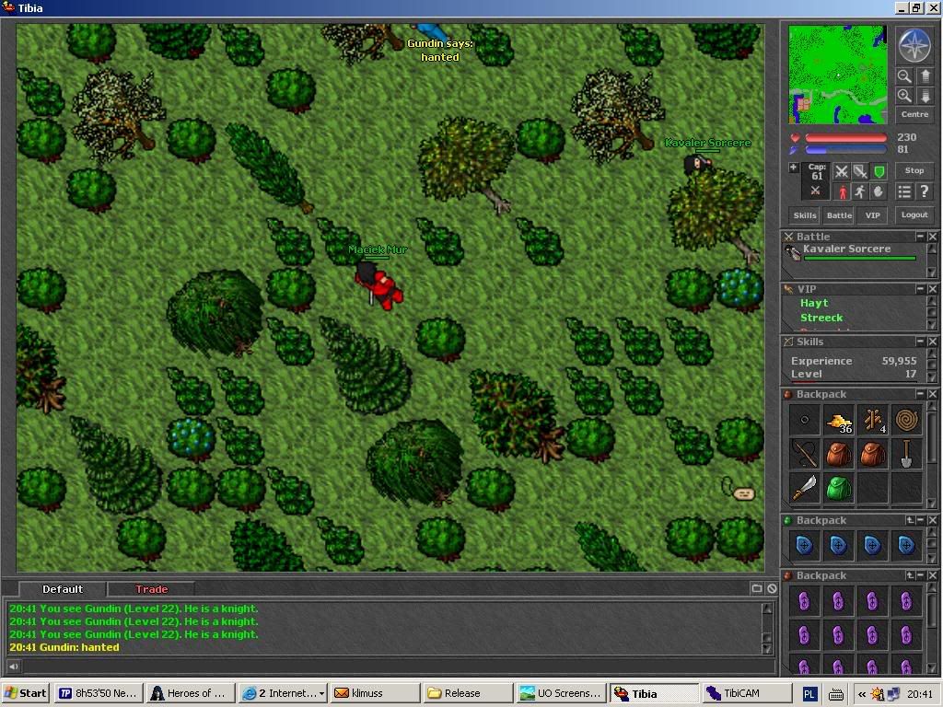Switch to Release folder in taskbar

click(468, 693)
